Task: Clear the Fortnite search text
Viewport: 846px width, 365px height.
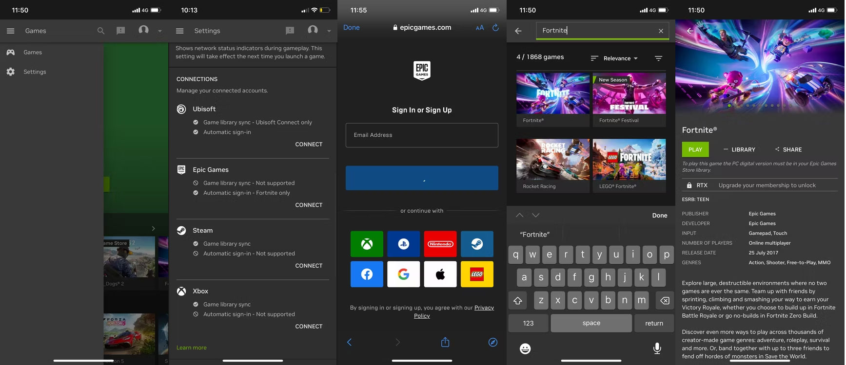Action: (661, 31)
